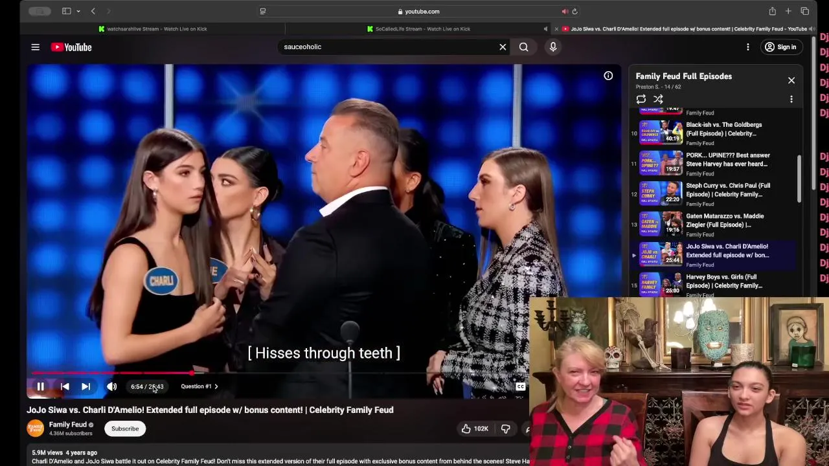Show the video info card icon
Screen dimensions: 829x466
tap(608, 76)
